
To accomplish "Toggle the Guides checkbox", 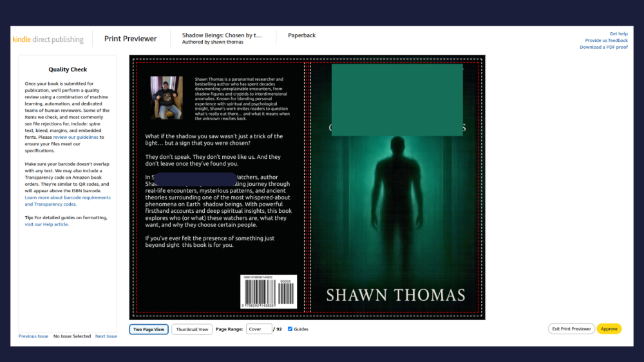I will [290, 329].
